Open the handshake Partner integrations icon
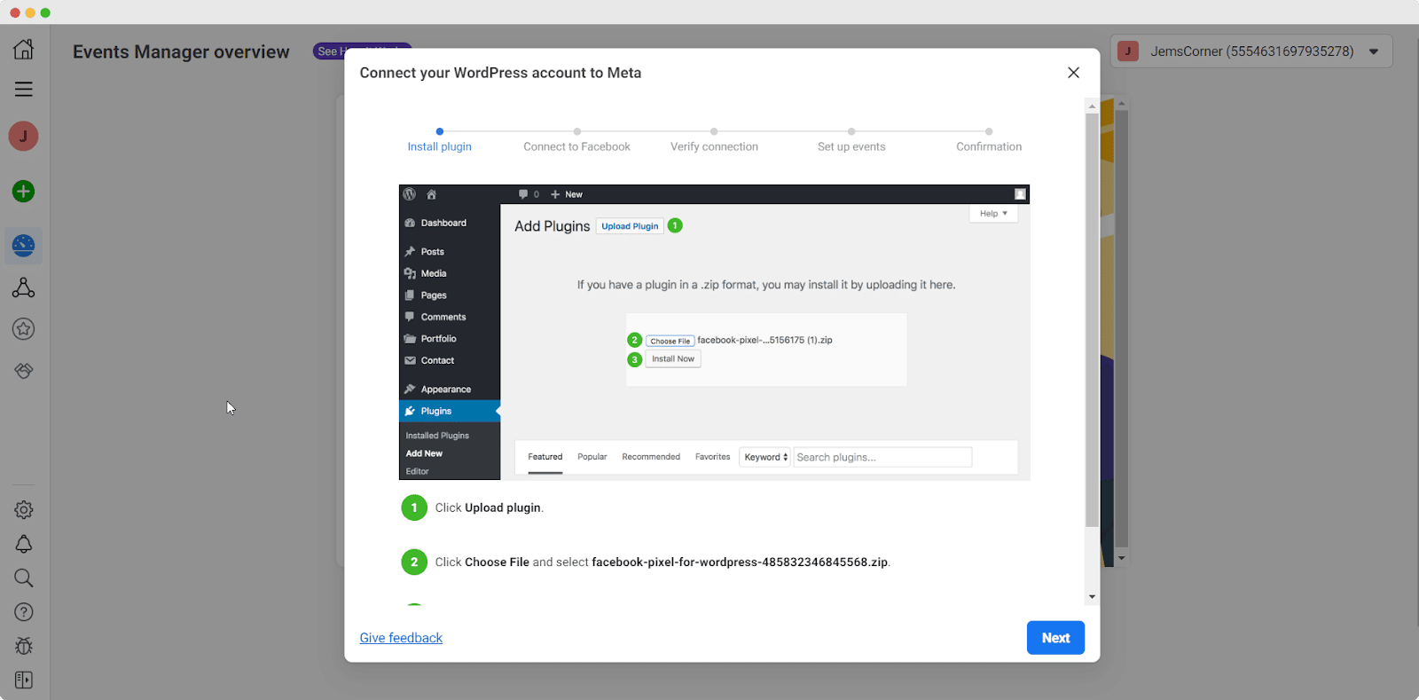The height and width of the screenshot is (700, 1419). coord(24,371)
